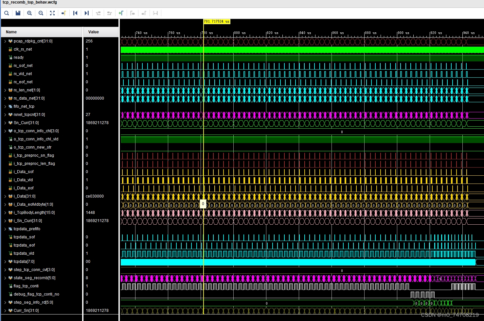
Task: Click the Go to Cursor icon
Action: coord(64,13)
